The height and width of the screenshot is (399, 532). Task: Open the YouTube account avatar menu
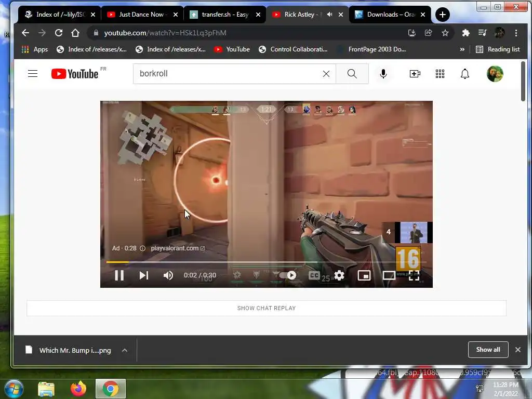495,74
